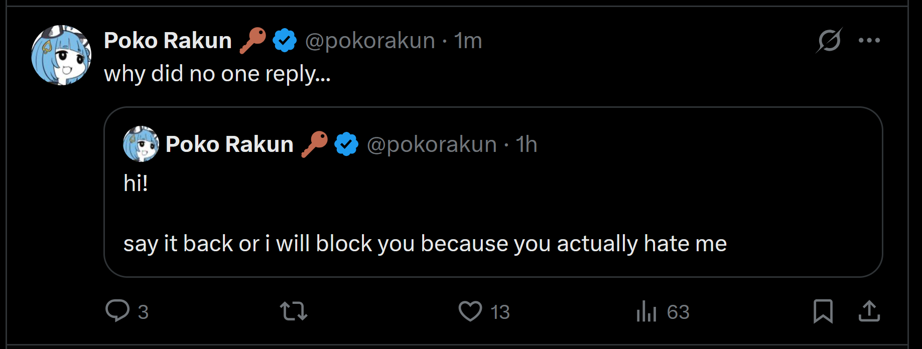This screenshot has height=349, width=922.
Task: Like the tweet with the heart icon
Action: (470, 311)
